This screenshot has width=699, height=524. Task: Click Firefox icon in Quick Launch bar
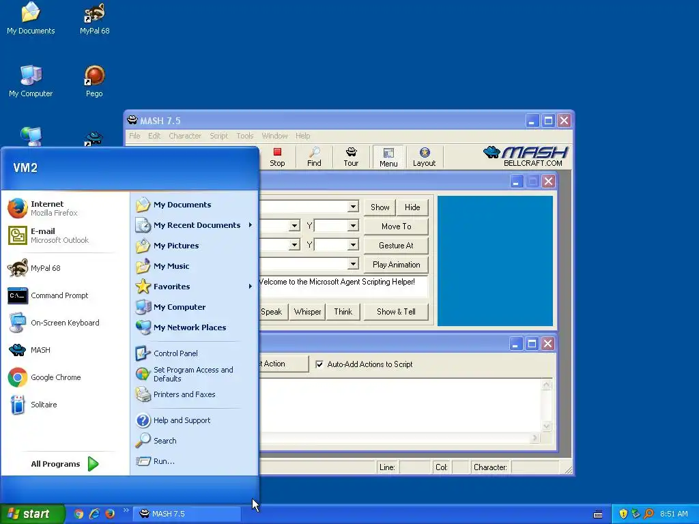click(110, 514)
